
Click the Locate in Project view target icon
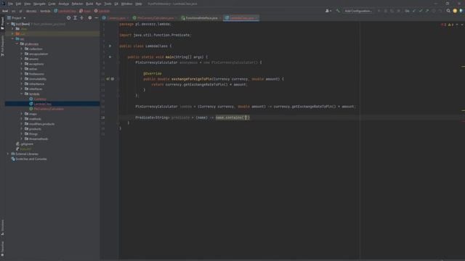[68, 18]
